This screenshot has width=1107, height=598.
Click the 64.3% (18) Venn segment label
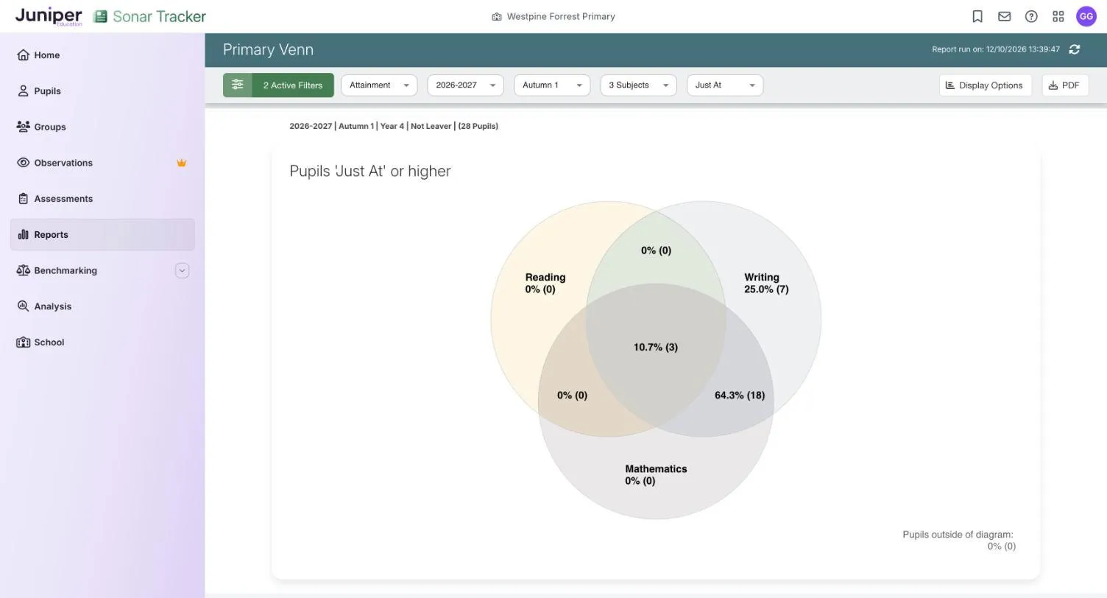pos(740,395)
